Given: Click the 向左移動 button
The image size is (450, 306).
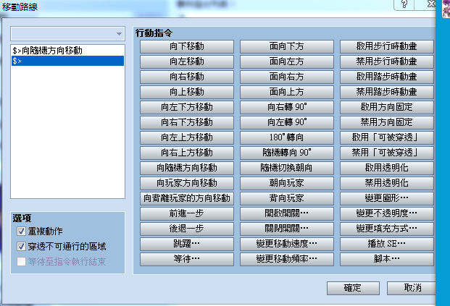Looking at the screenshot, I should click(187, 61).
